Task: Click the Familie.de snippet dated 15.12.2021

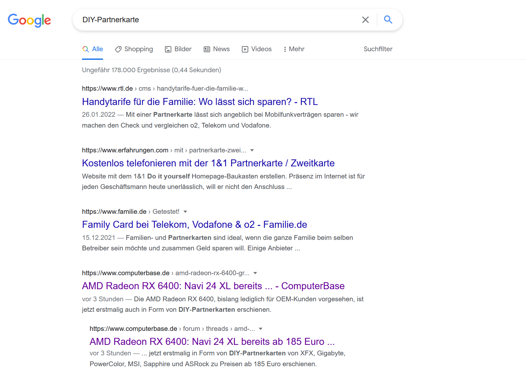Action: coord(218,243)
